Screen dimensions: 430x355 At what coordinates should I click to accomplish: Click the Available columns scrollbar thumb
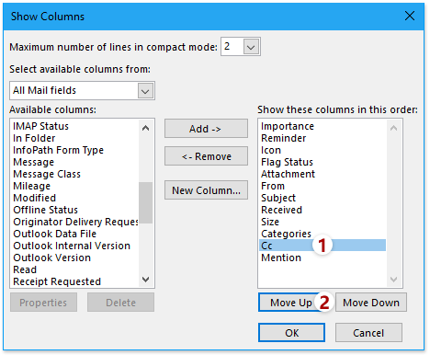[145, 202]
